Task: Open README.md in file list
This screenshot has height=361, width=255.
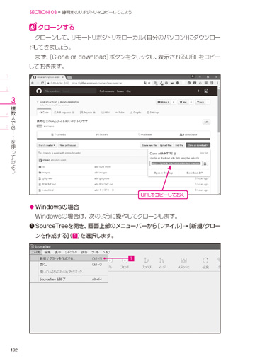Action: click(x=47, y=184)
